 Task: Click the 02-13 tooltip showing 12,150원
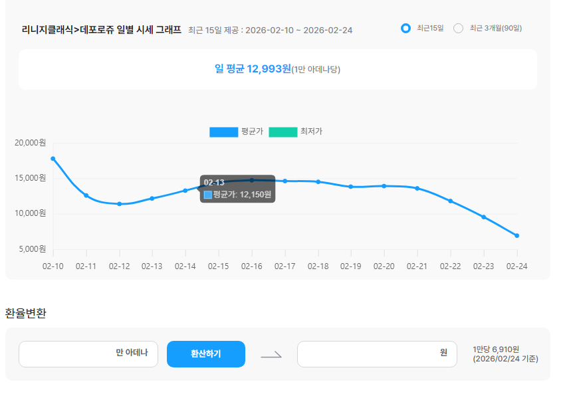point(238,188)
